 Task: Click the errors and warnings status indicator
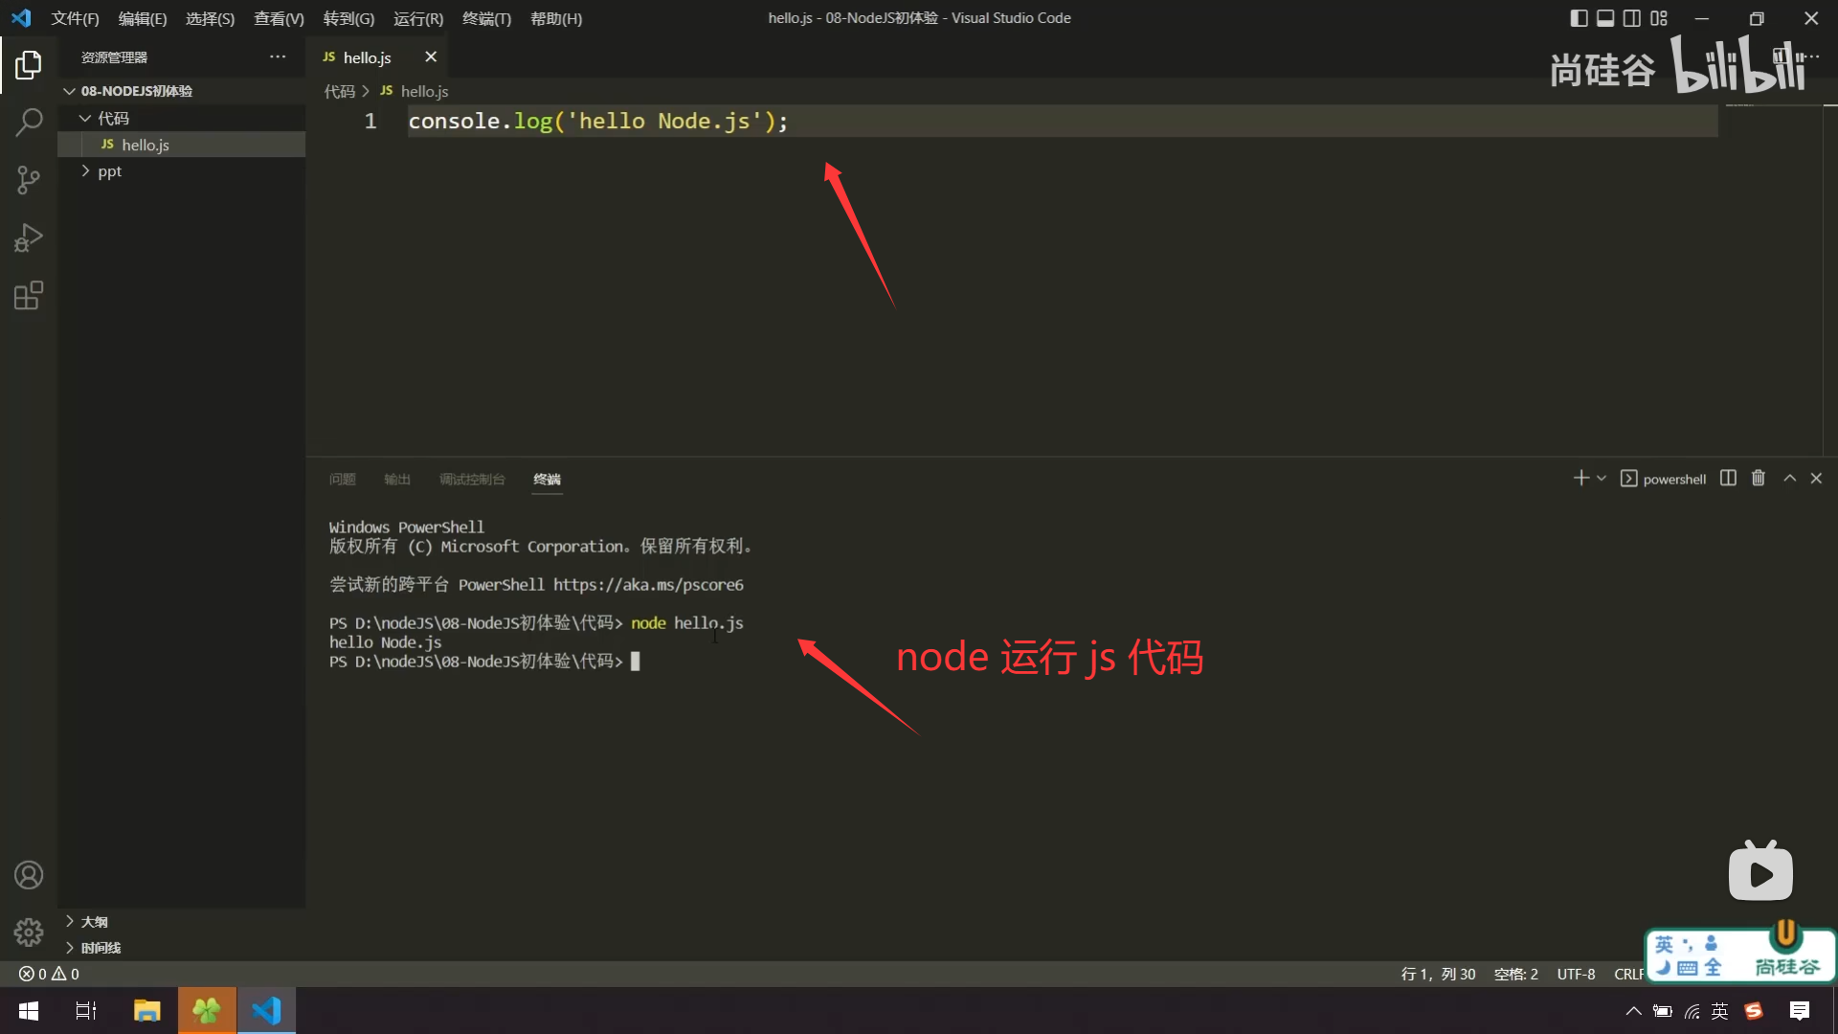point(49,974)
